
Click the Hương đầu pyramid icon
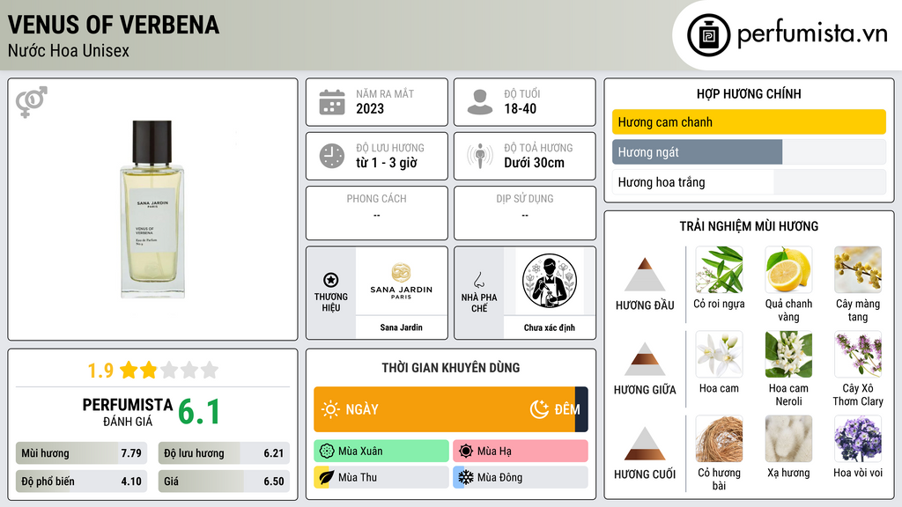(645, 275)
